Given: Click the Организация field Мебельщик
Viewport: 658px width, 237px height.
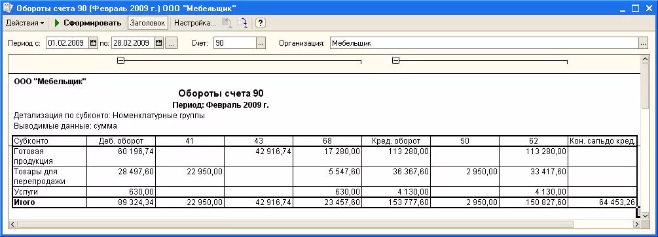Looking at the screenshot, I should click(x=484, y=43).
